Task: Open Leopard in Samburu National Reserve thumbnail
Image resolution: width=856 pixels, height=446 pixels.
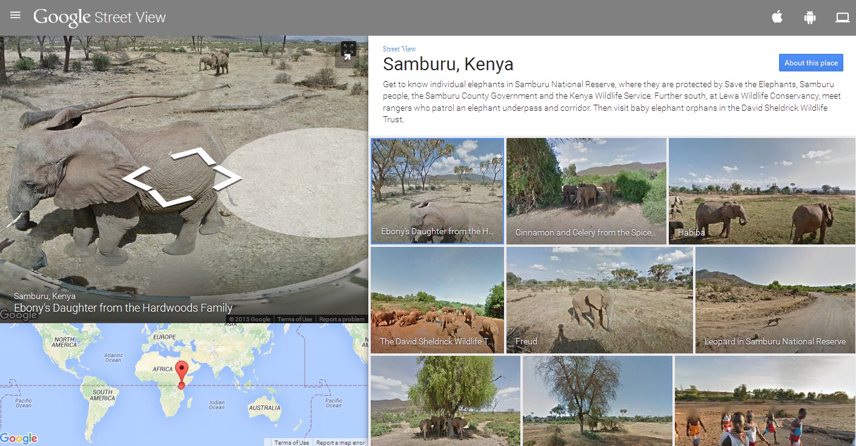Action: click(775, 300)
